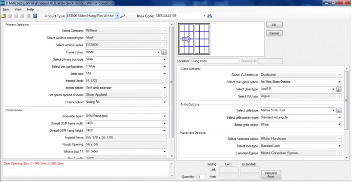Click the Calculate Price button
Viewport: 352px width, 182px height.
pos(271,175)
